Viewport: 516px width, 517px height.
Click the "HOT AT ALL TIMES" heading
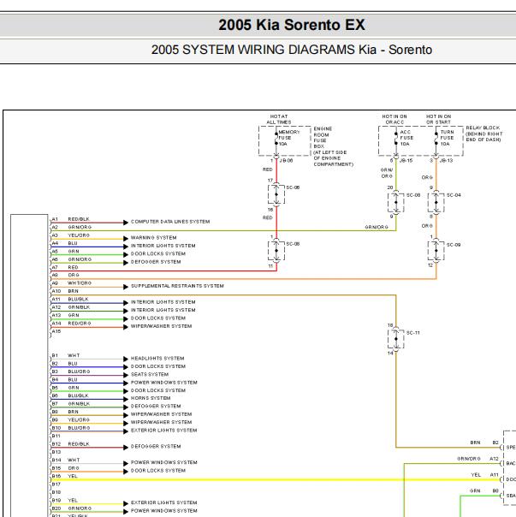point(279,119)
